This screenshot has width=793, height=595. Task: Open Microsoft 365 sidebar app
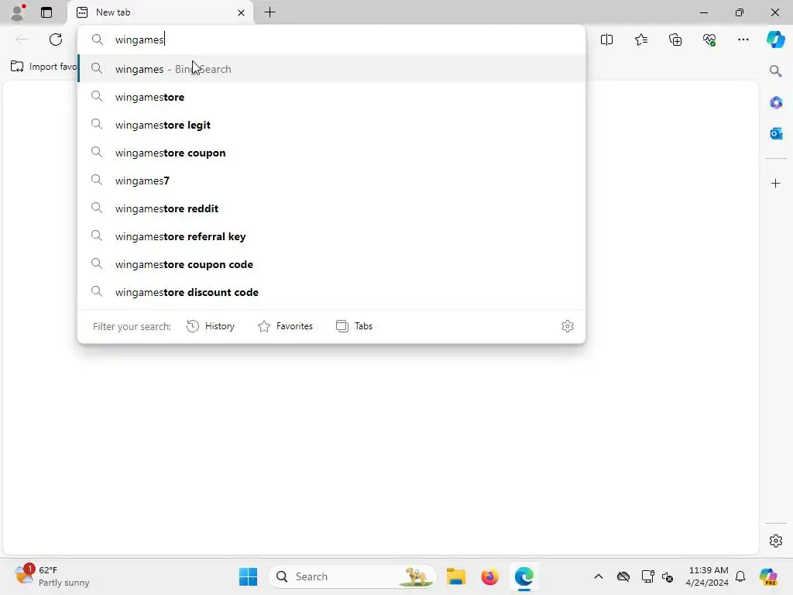776,103
